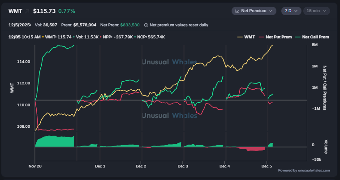The image size is (340, 180).
Task: Open the Net Premium dropdown
Action: [254, 11]
